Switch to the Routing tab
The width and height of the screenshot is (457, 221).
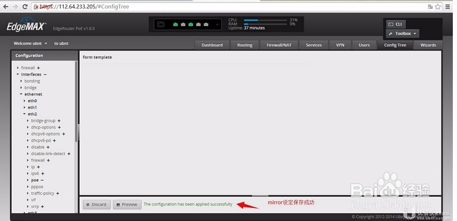(244, 45)
